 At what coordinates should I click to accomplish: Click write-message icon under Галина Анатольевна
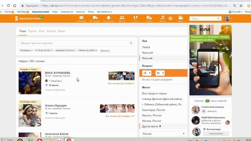pos(204,111)
